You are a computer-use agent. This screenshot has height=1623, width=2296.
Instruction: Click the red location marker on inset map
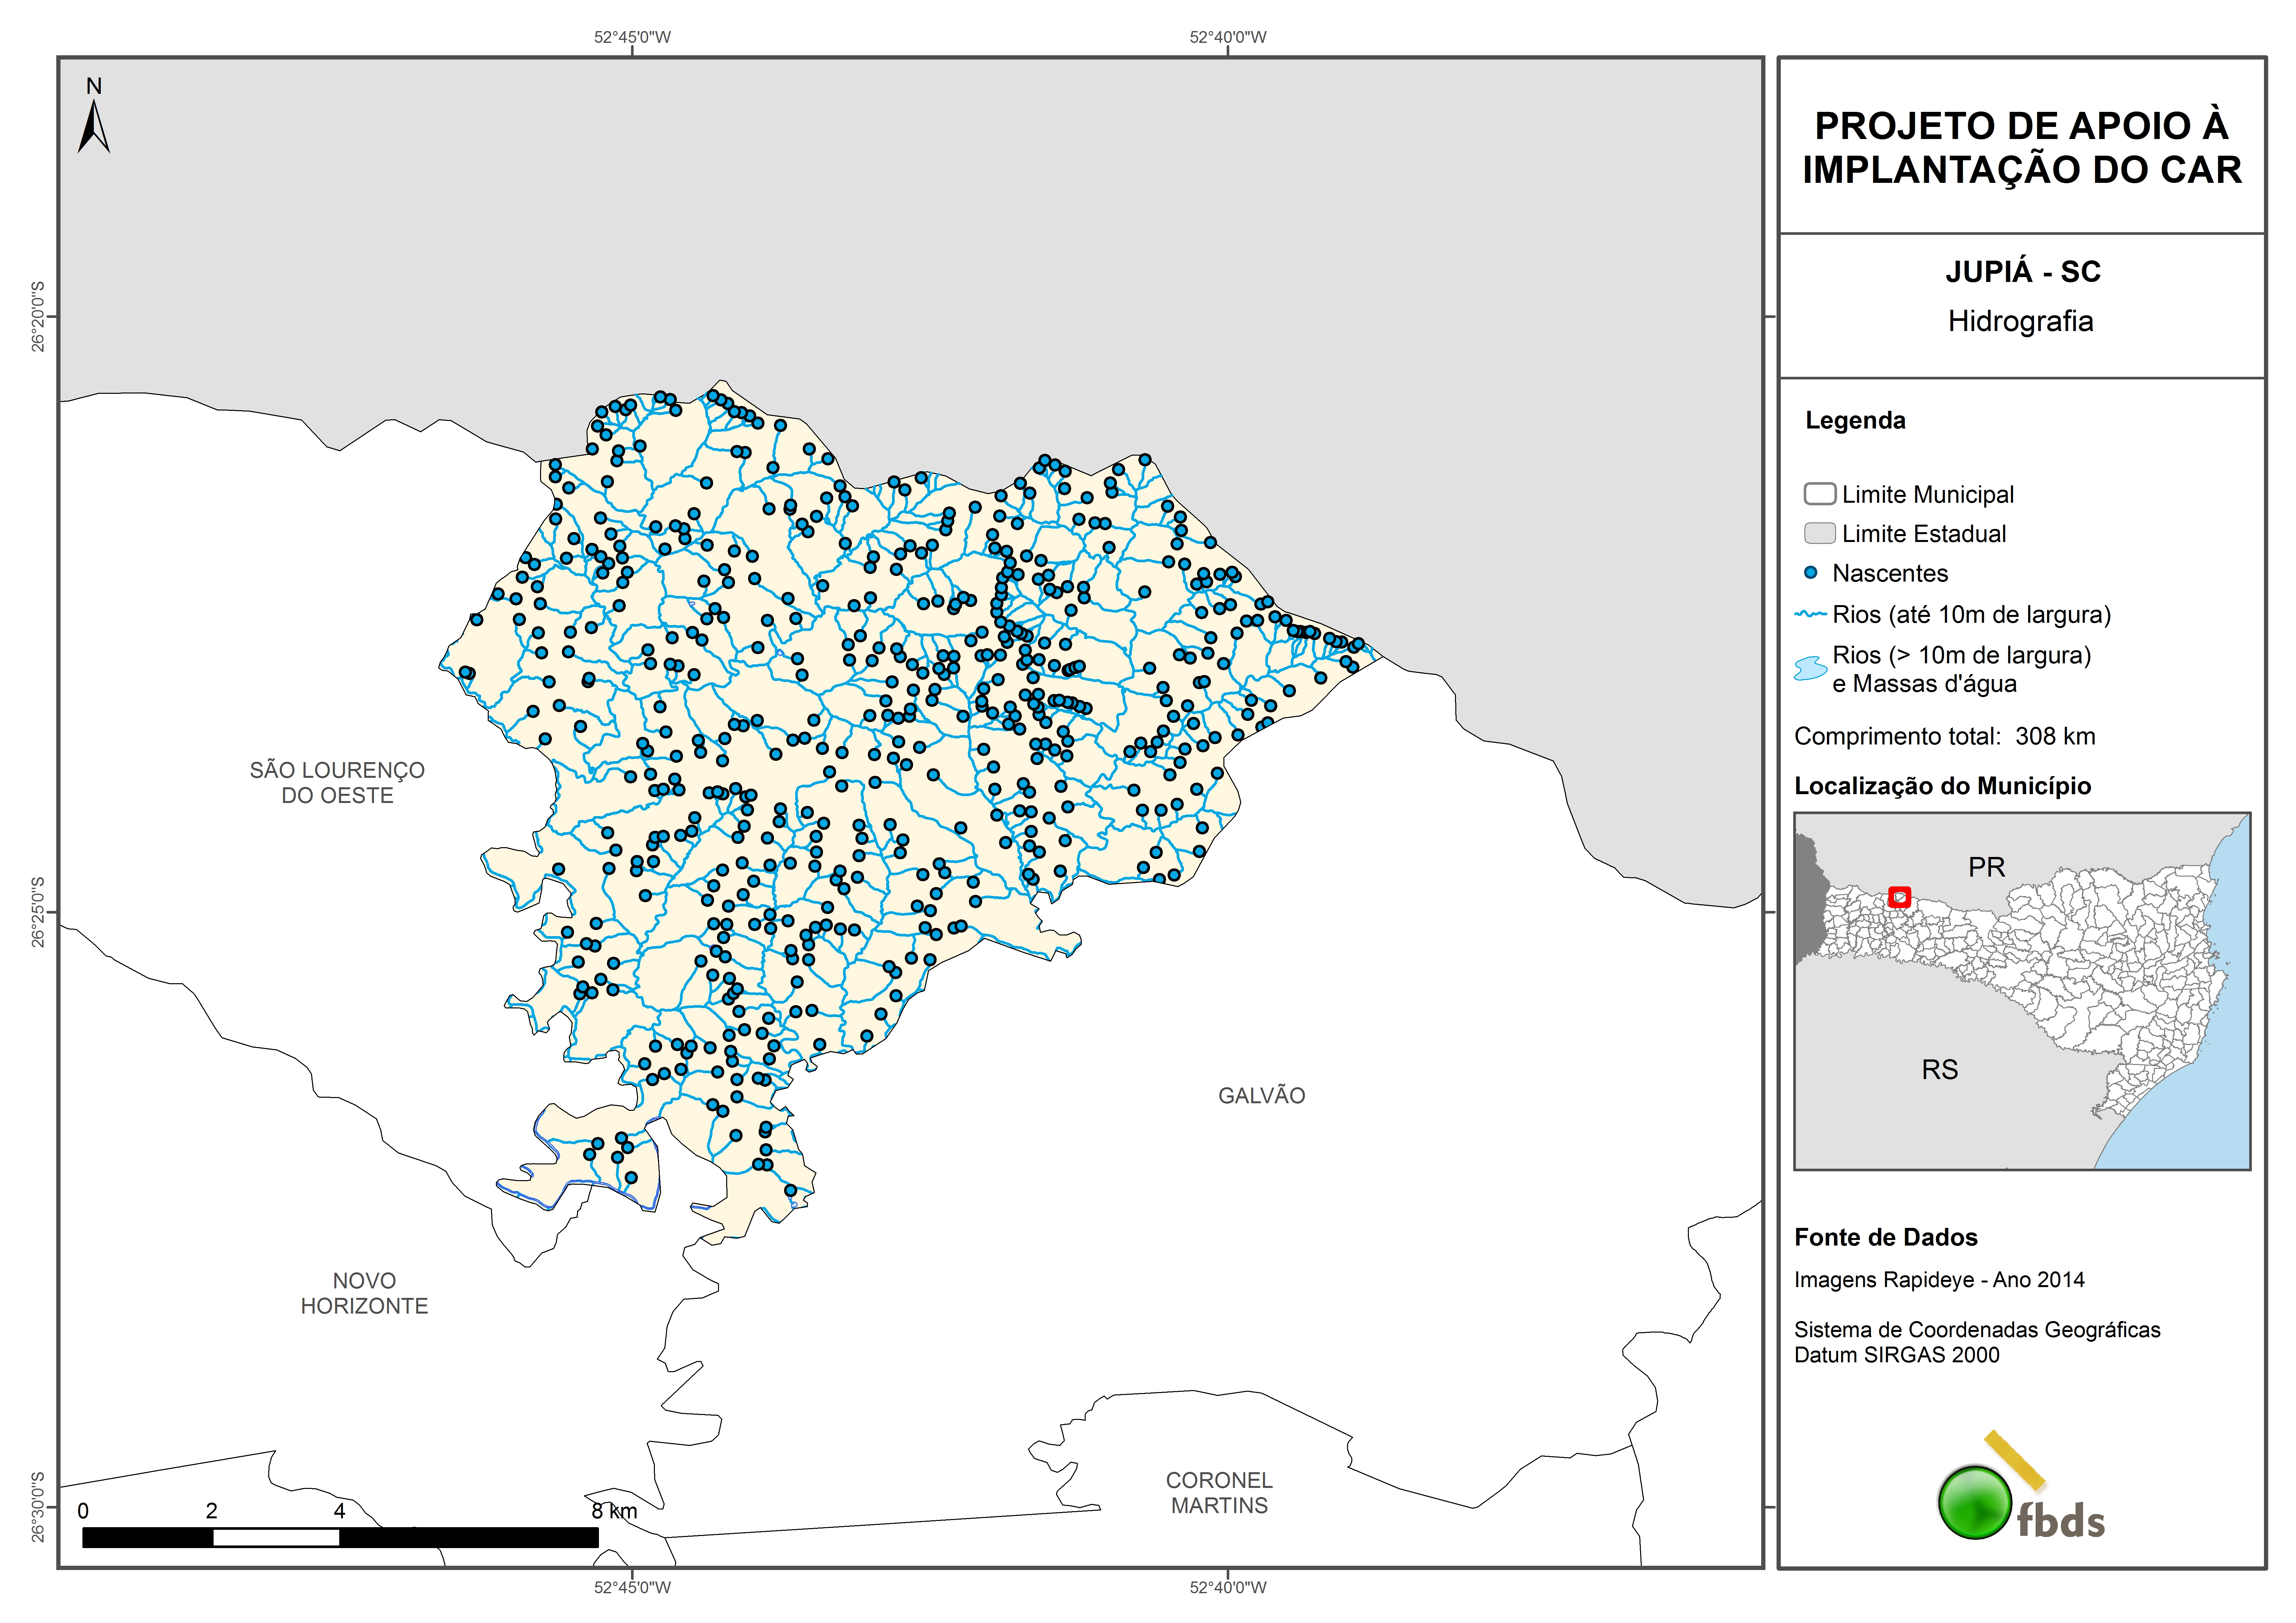[1900, 897]
